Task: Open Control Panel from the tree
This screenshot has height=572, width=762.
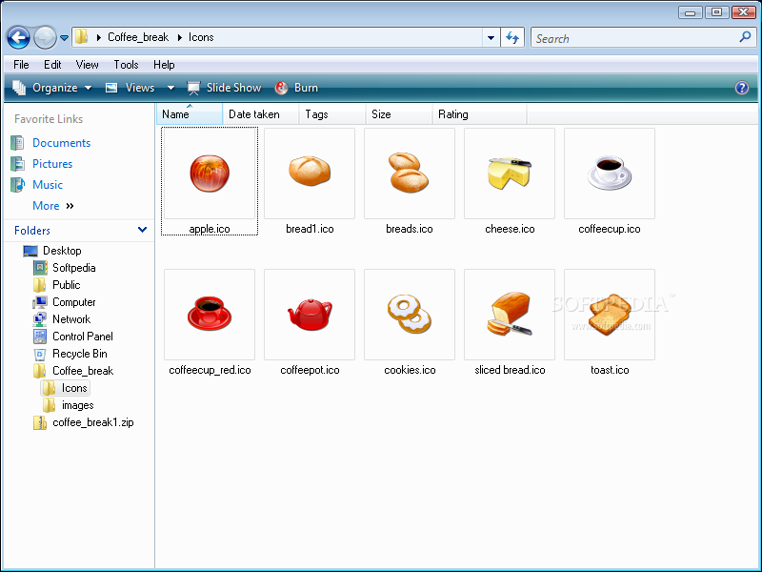Action: [83, 337]
